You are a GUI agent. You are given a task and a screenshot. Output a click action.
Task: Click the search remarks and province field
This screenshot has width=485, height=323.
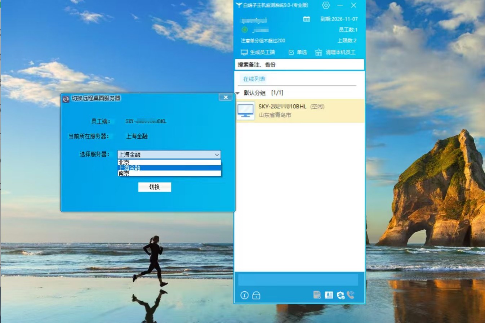click(x=299, y=65)
